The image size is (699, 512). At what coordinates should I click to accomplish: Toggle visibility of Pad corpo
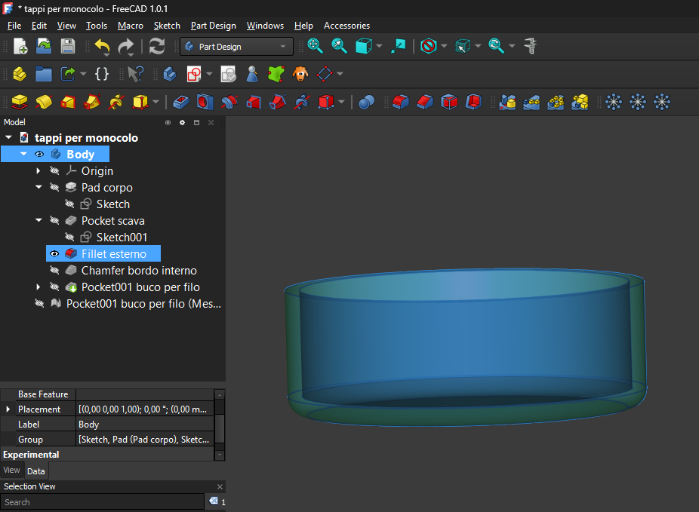coord(54,188)
